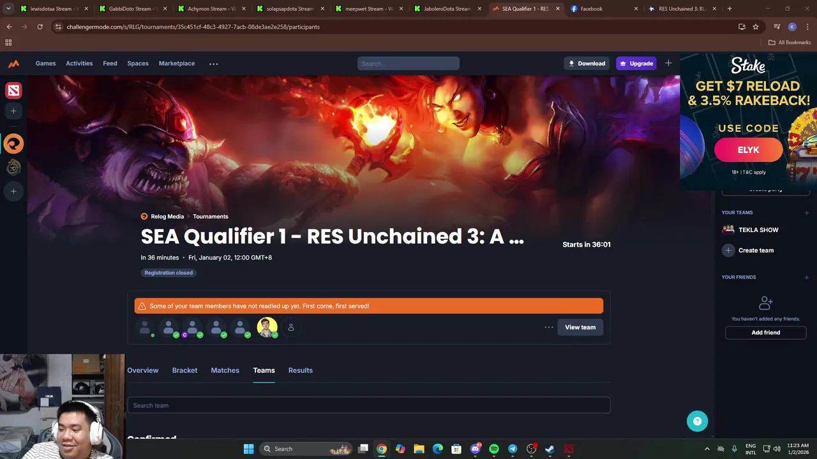Image resolution: width=817 pixels, height=459 pixels.
Task: Open the tab search dropdown arrow
Action: (x=8, y=9)
